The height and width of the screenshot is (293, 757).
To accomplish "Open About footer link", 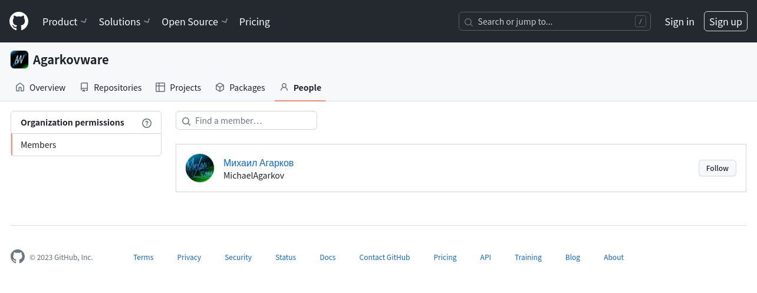I will coord(614,257).
